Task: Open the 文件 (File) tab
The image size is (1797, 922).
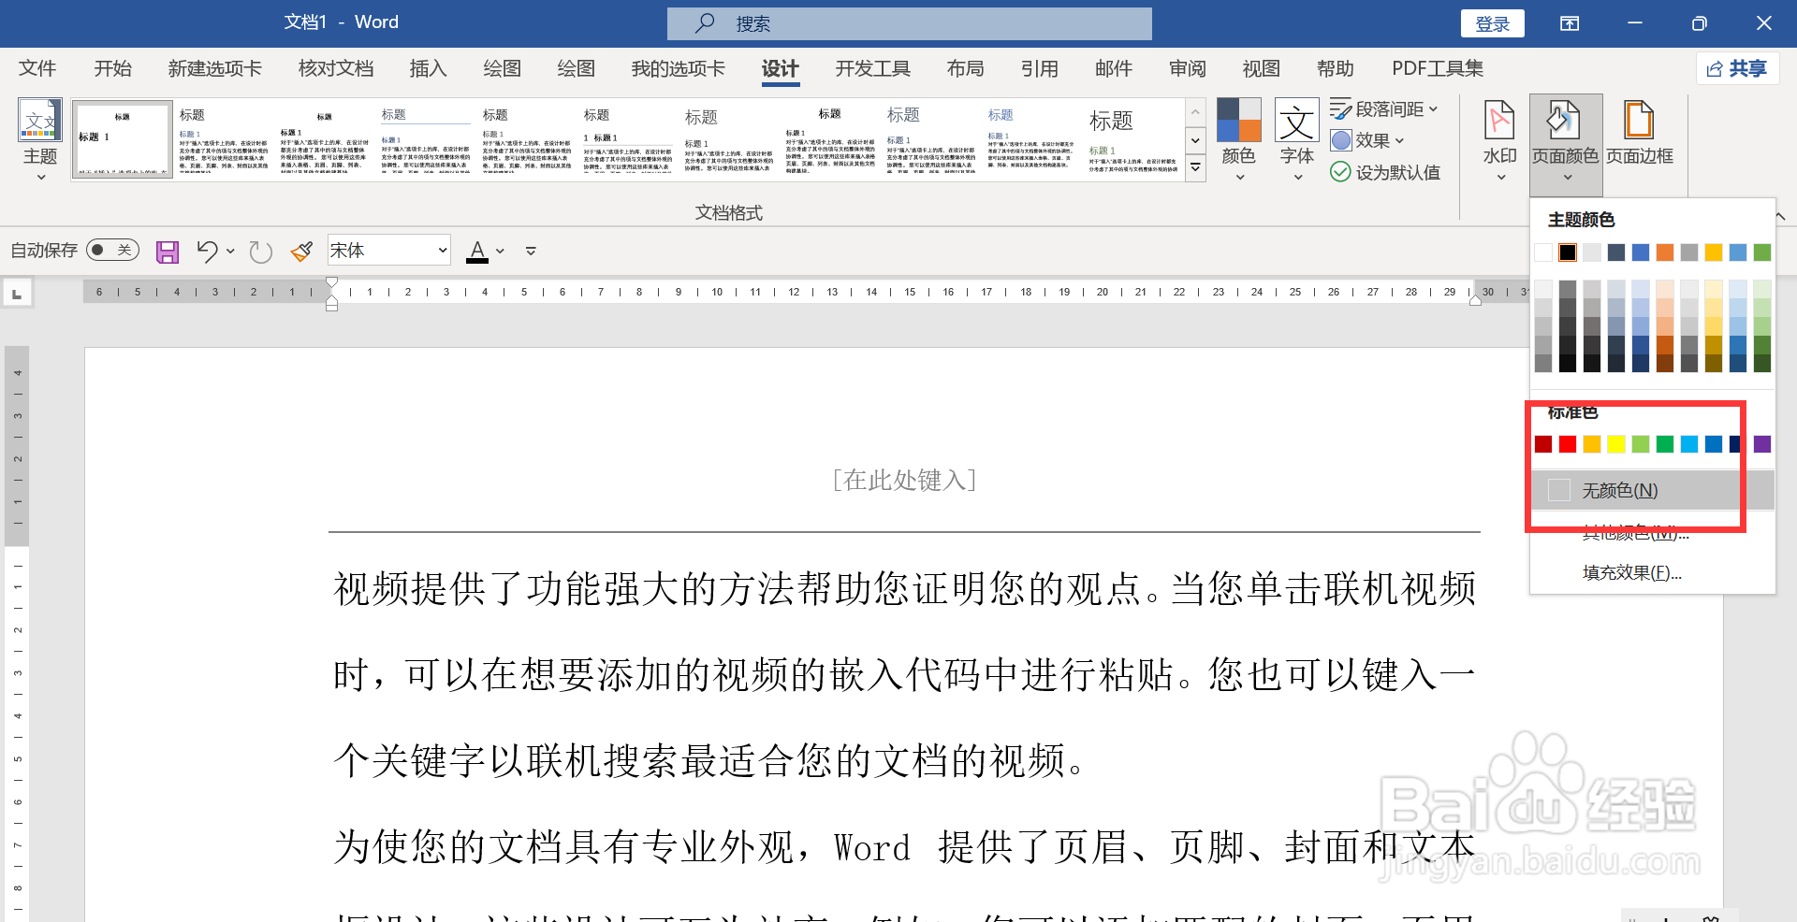Action: 37,68
